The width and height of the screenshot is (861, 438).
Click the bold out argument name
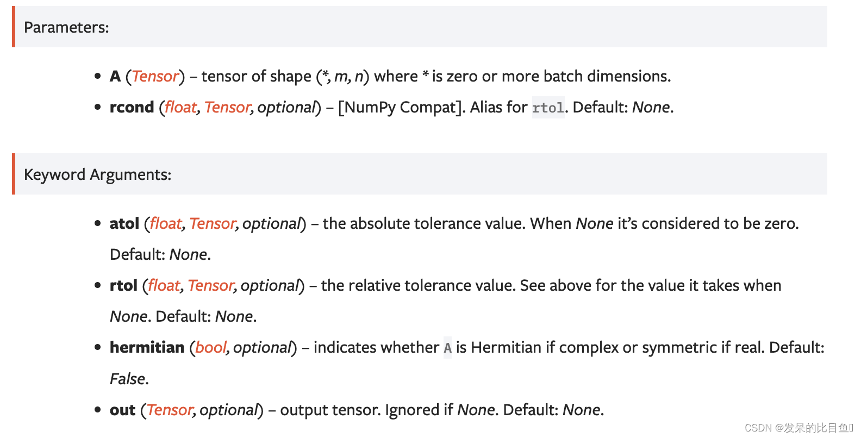(x=122, y=410)
